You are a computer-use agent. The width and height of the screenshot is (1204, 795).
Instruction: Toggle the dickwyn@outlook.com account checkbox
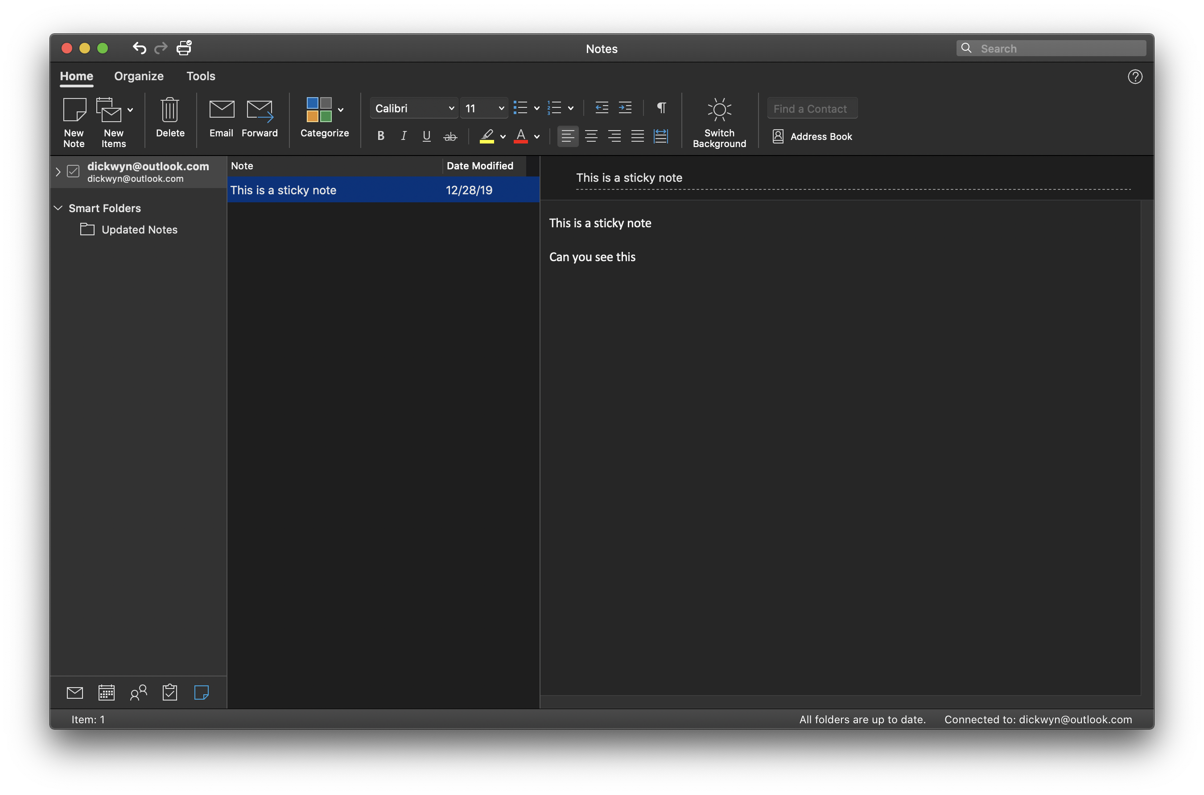click(x=74, y=171)
